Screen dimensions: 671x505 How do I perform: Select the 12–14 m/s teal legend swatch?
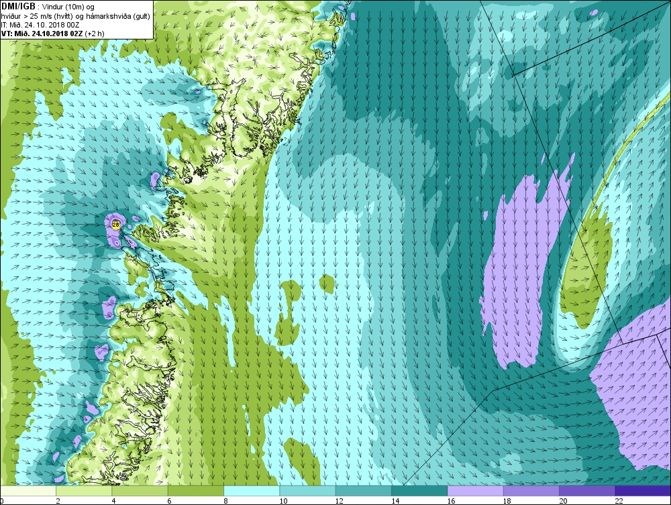[x=363, y=490]
